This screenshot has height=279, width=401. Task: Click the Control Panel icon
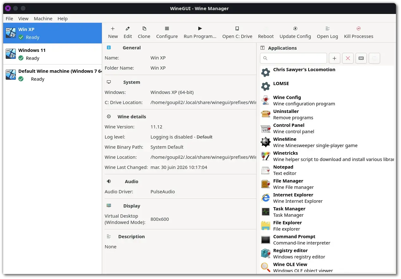pos(266,128)
